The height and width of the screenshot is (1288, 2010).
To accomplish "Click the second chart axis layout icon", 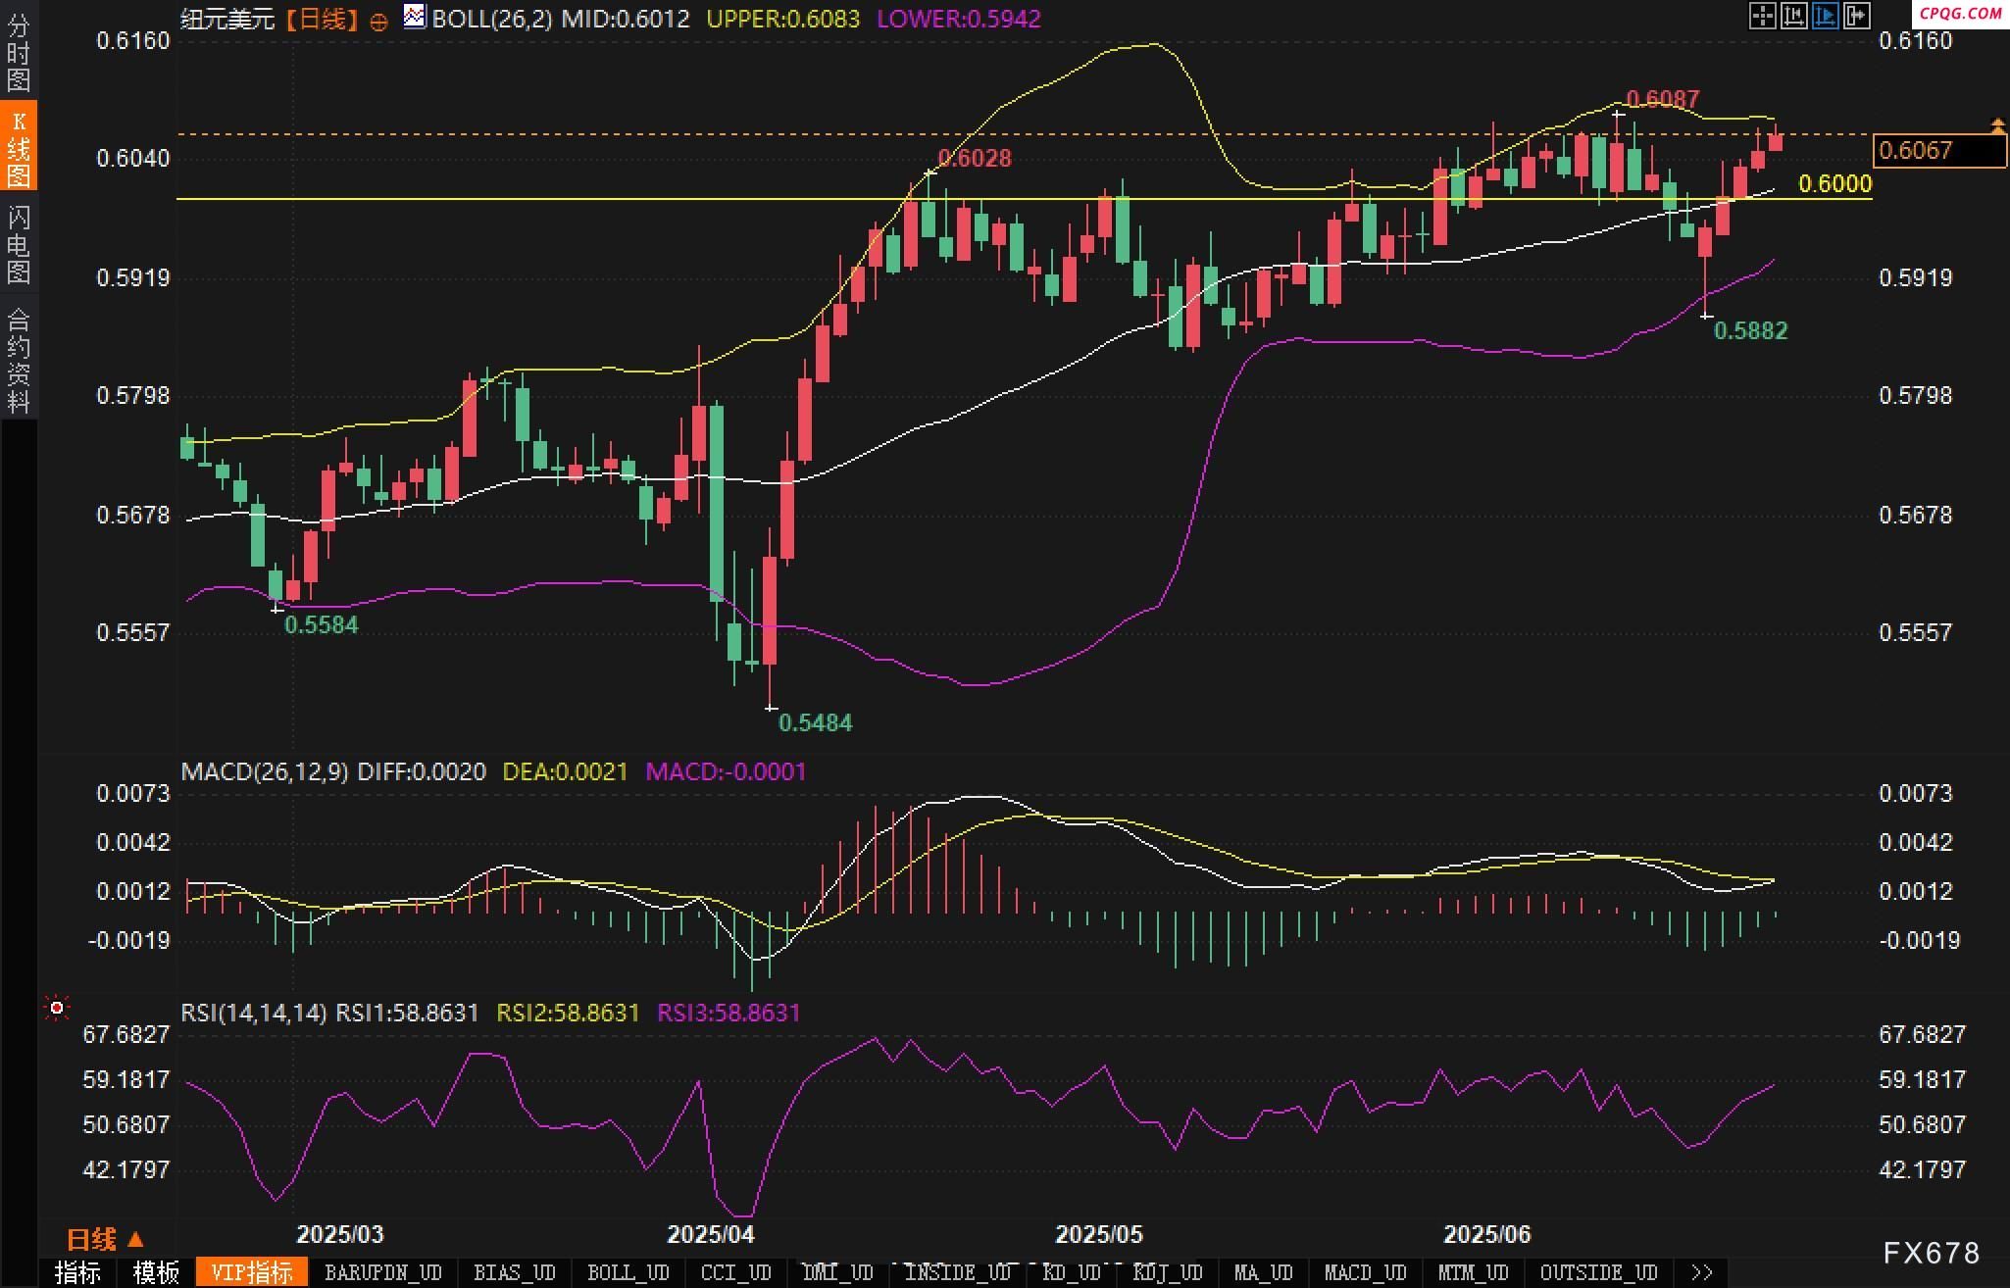I will click(1793, 16).
